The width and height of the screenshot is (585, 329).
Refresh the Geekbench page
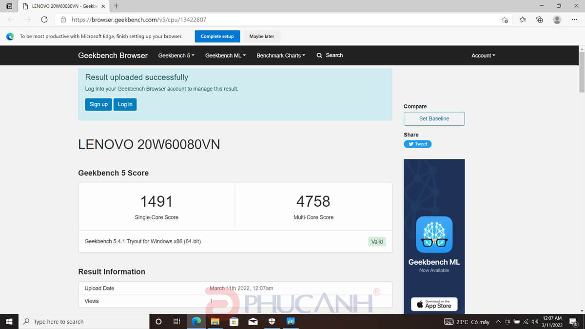[44, 19]
